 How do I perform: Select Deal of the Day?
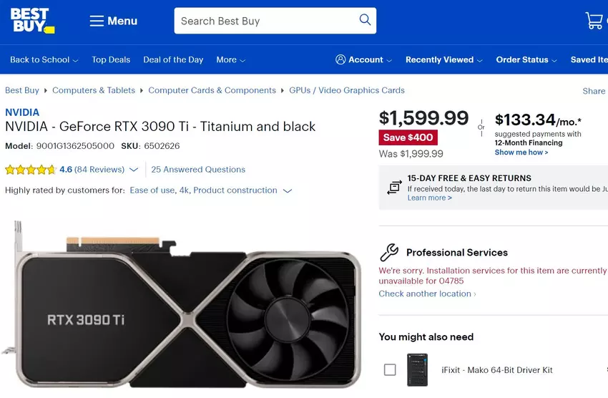tap(173, 59)
